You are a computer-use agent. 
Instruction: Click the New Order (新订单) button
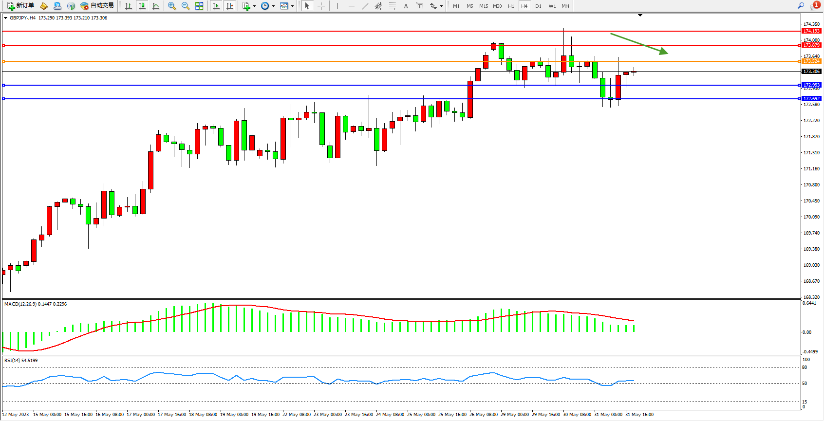point(20,6)
